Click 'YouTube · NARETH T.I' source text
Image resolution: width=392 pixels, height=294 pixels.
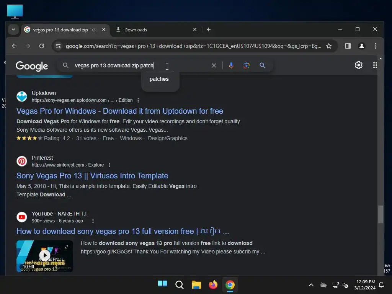[59, 214]
